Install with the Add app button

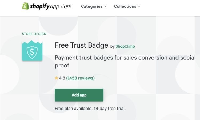[79, 95]
